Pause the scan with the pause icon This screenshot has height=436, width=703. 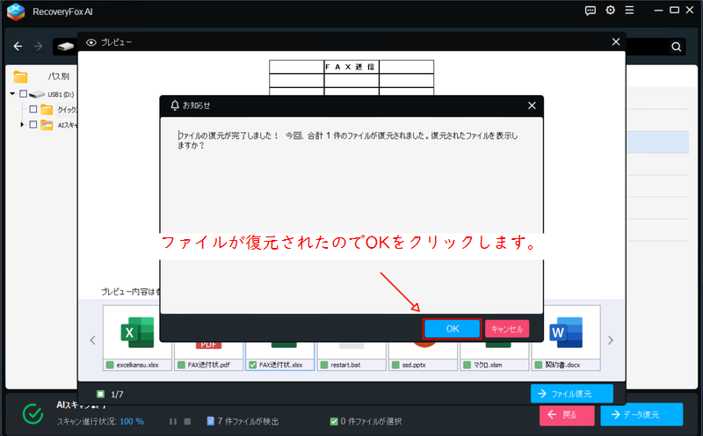173,422
